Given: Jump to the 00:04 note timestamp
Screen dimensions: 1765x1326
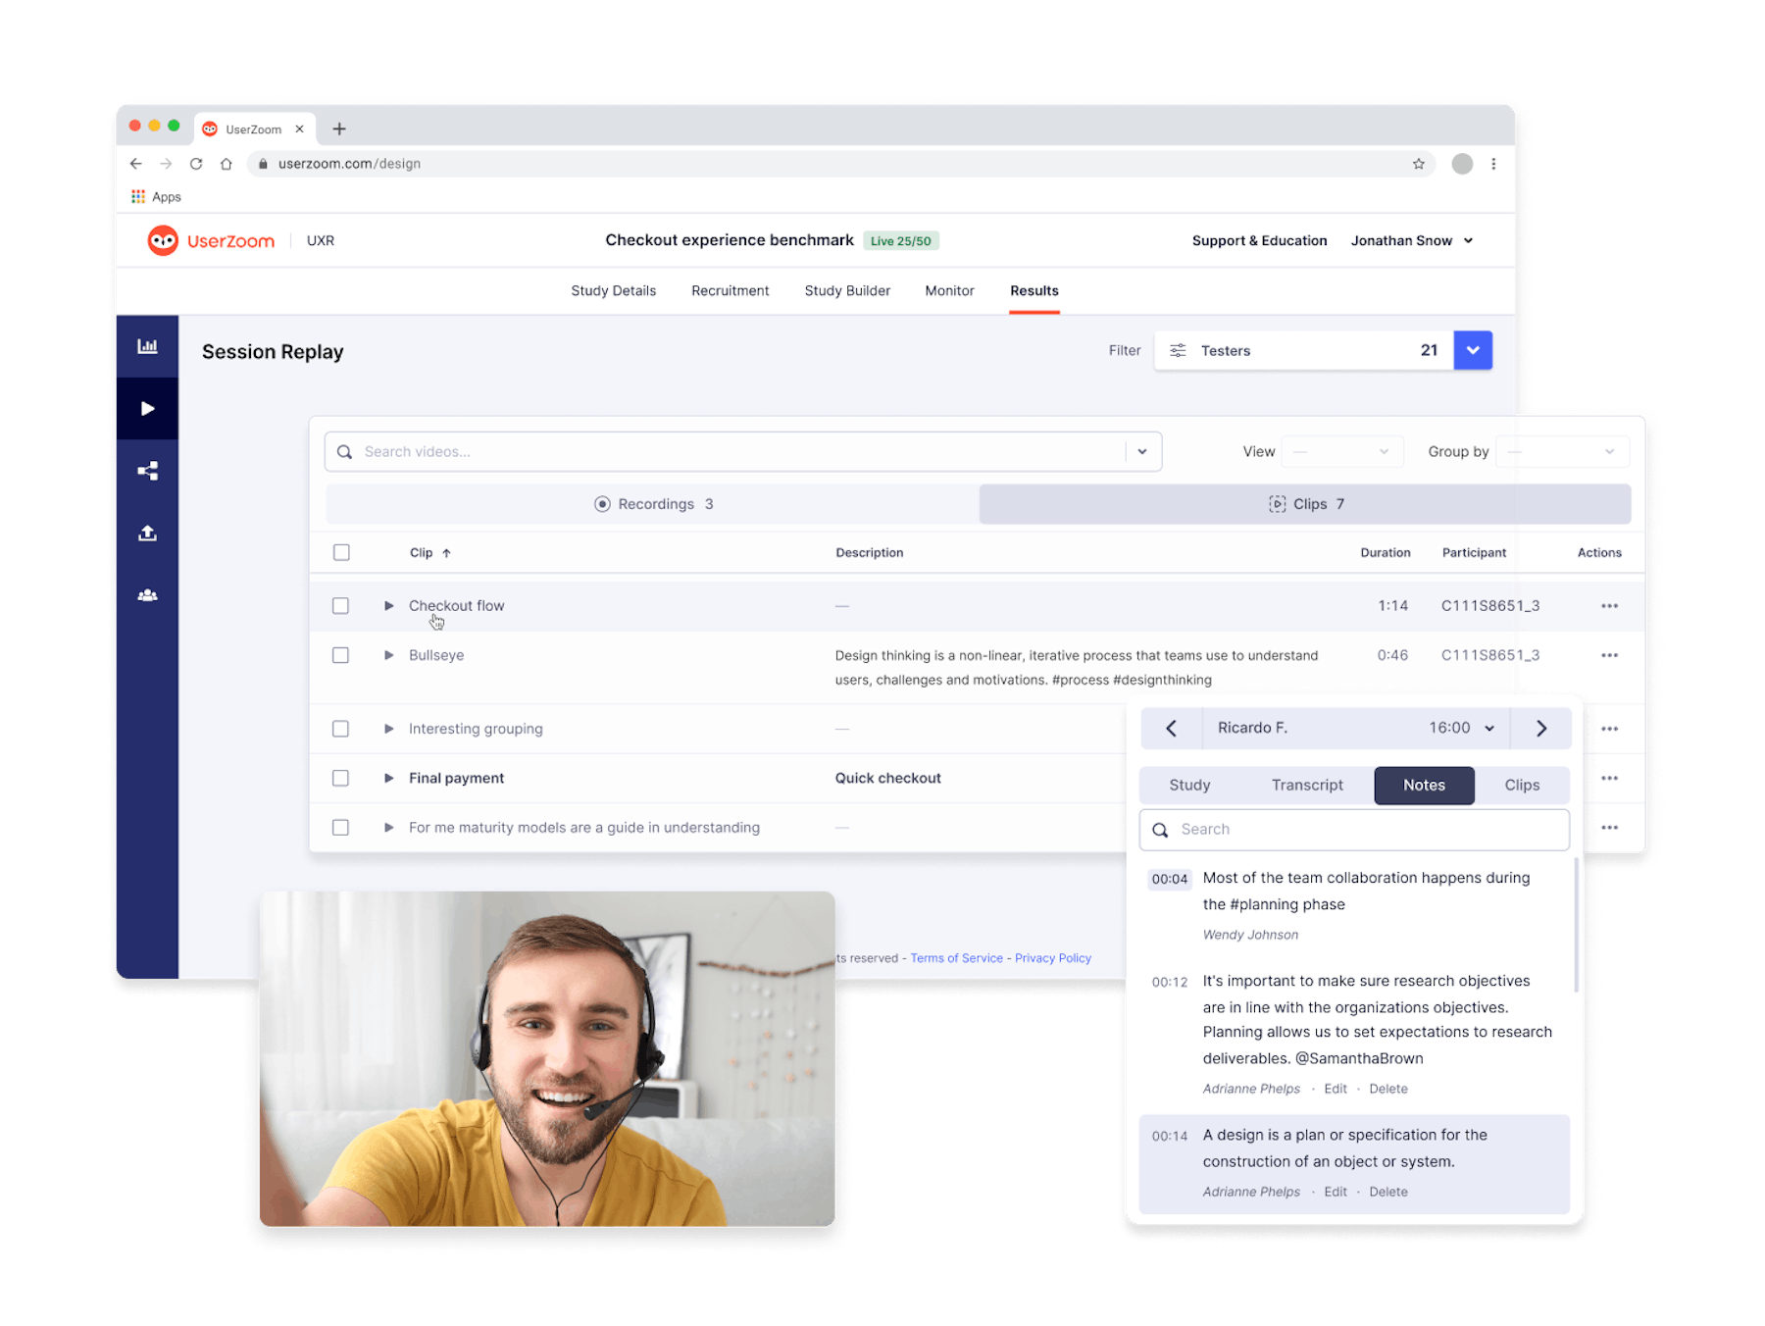Looking at the screenshot, I should (x=1170, y=879).
